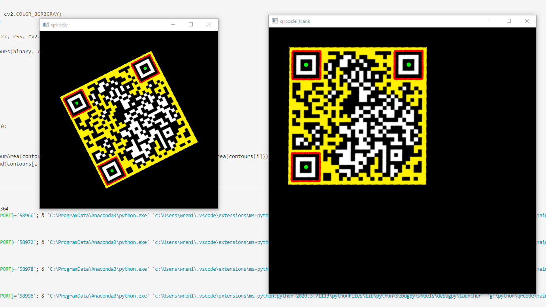Click the straightened QR code in qrcode_trans window

click(358, 116)
